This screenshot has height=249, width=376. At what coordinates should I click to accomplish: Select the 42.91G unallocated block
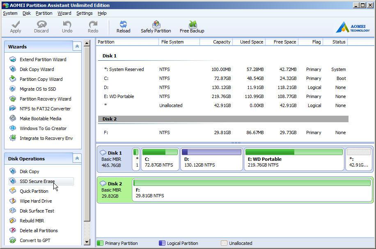[359, 159]
